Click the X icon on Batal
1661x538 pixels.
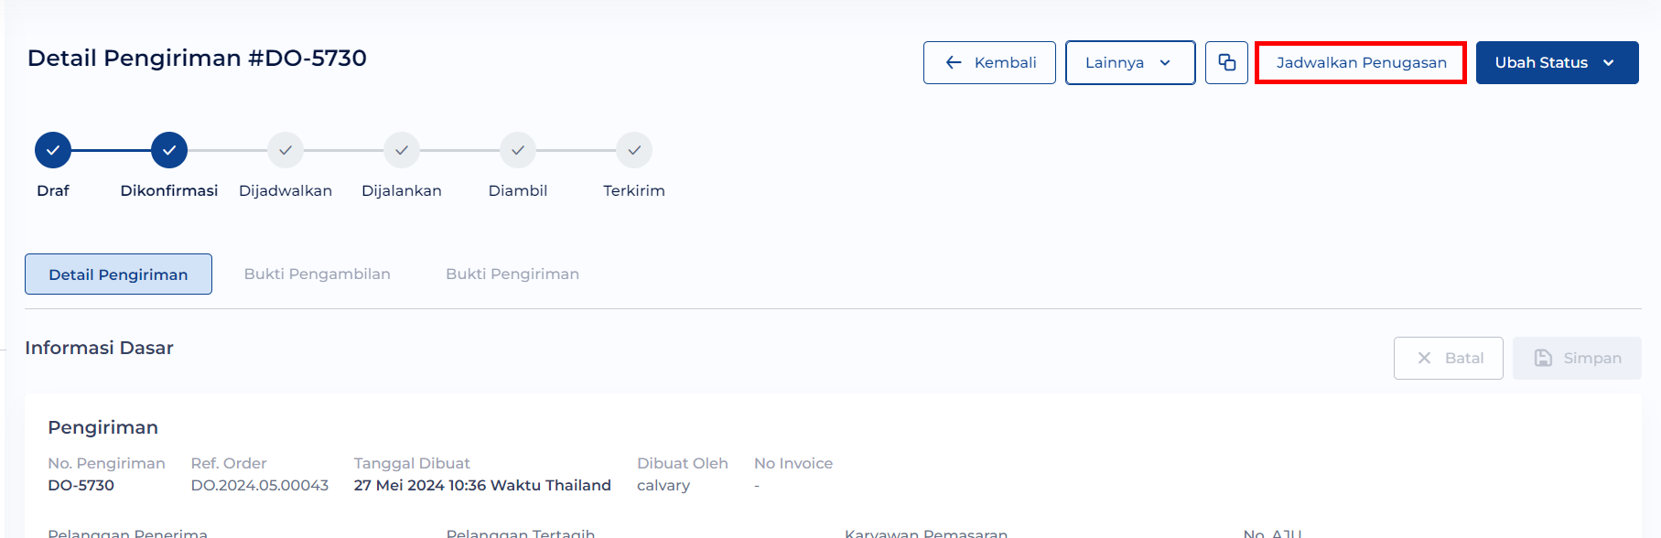[x=1424, y=358]
